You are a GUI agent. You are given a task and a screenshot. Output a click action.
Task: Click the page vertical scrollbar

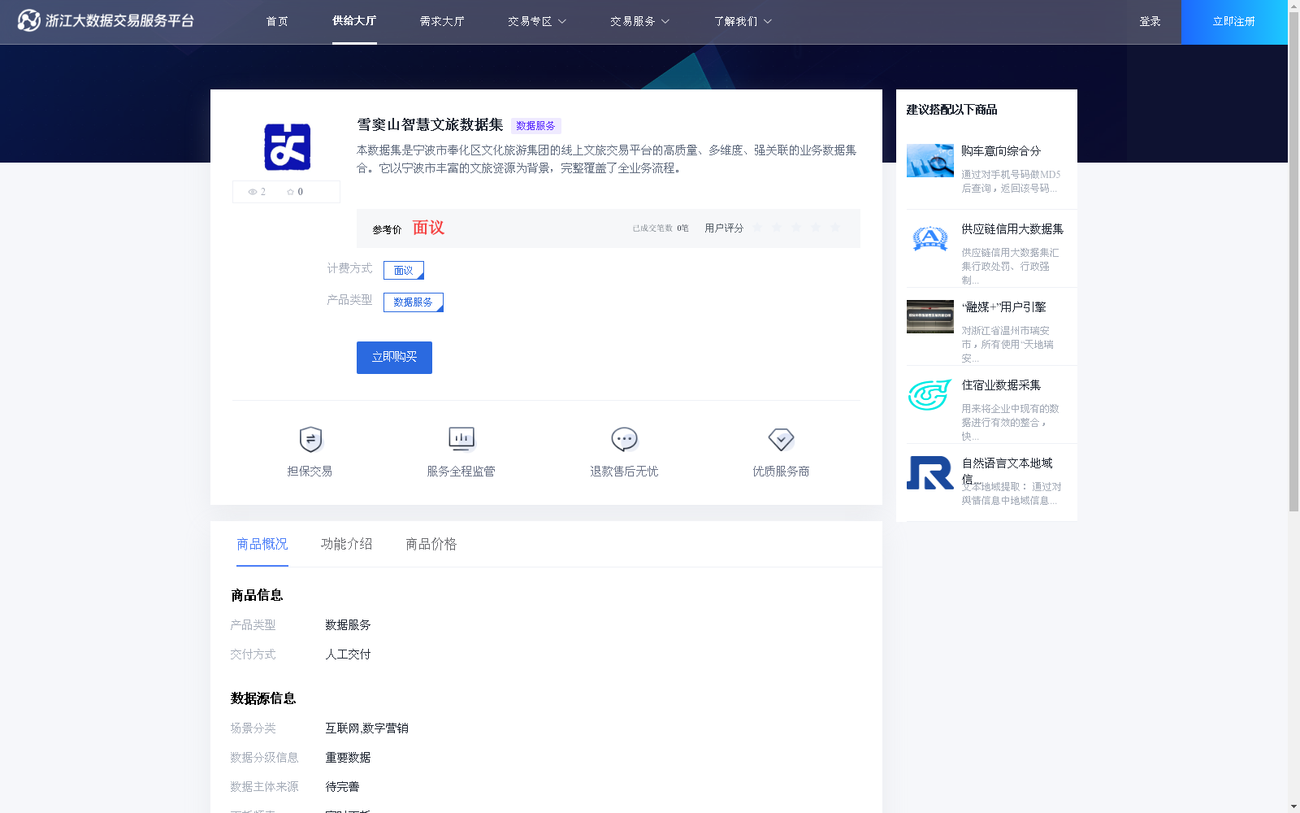pyautogui.click(x=1293, y=260)
